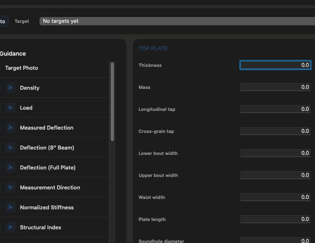Click the Measurement Direction label
The width and height of the screenshot is (315, 243).
pyautogui.click(x=50, y=187)
